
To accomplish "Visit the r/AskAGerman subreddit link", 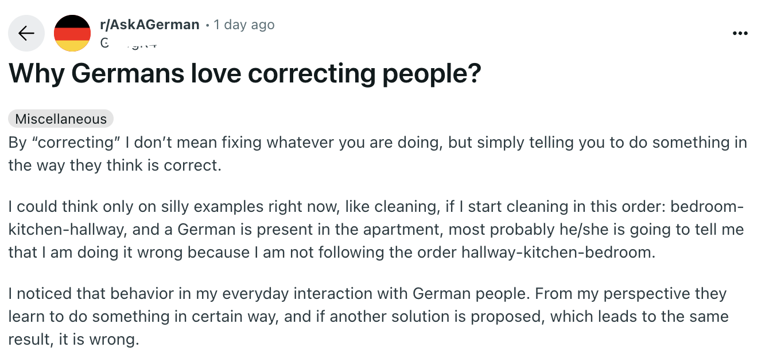I will point(150,25).
